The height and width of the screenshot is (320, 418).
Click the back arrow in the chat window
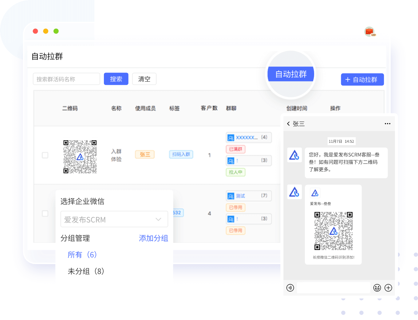[288, 123]
